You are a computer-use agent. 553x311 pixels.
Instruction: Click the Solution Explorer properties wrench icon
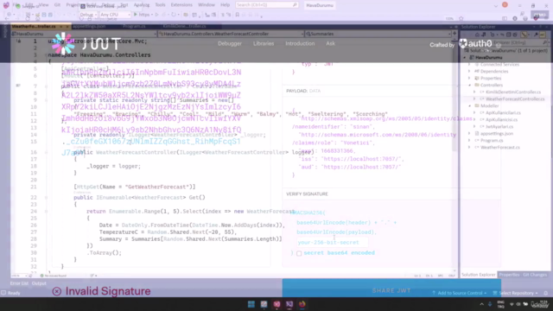click(536, 35)
